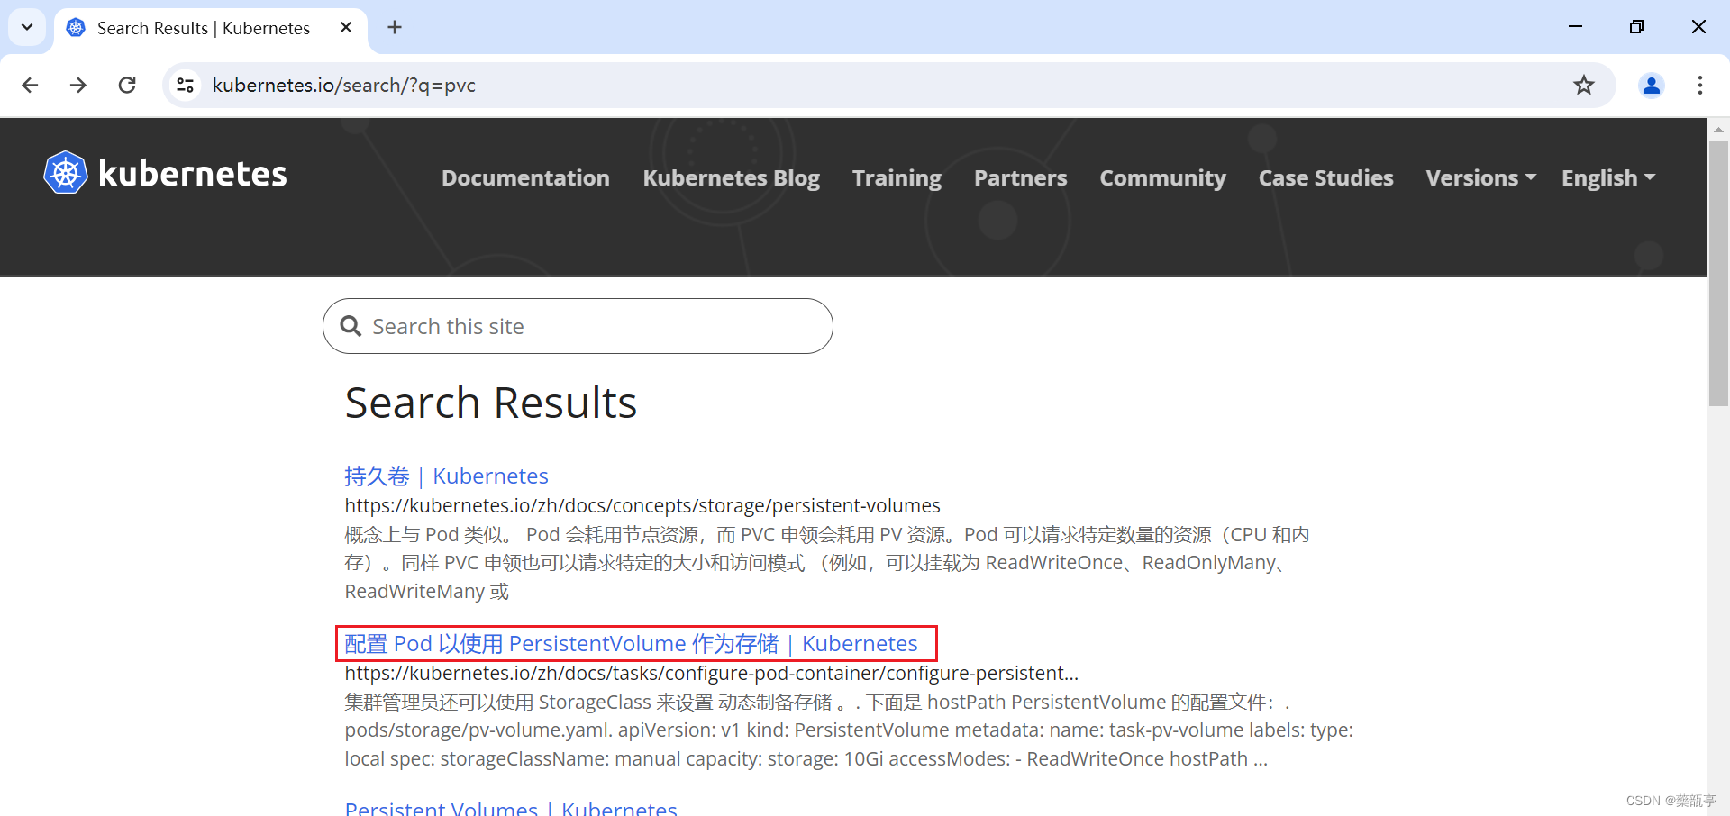
Task: Click the address bar URL
Action: pyautogui.click(x=344, y=85)
